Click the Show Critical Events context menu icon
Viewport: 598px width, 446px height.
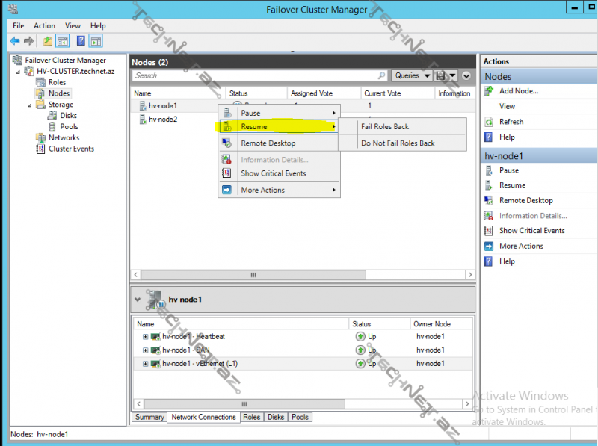pos(226,173)
